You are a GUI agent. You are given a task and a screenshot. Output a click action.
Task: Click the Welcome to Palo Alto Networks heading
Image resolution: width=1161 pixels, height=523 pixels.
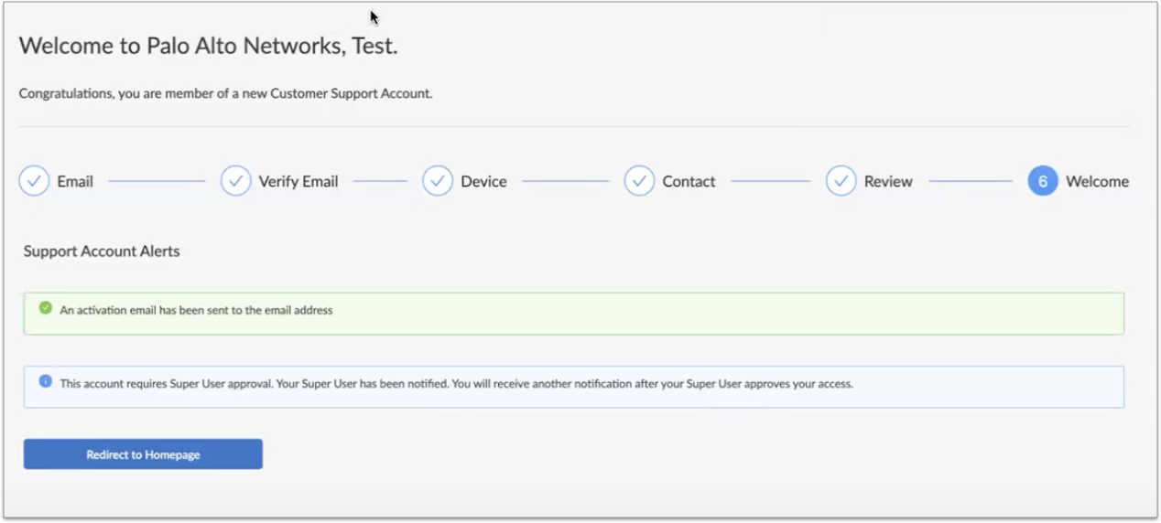pos(208,46)
